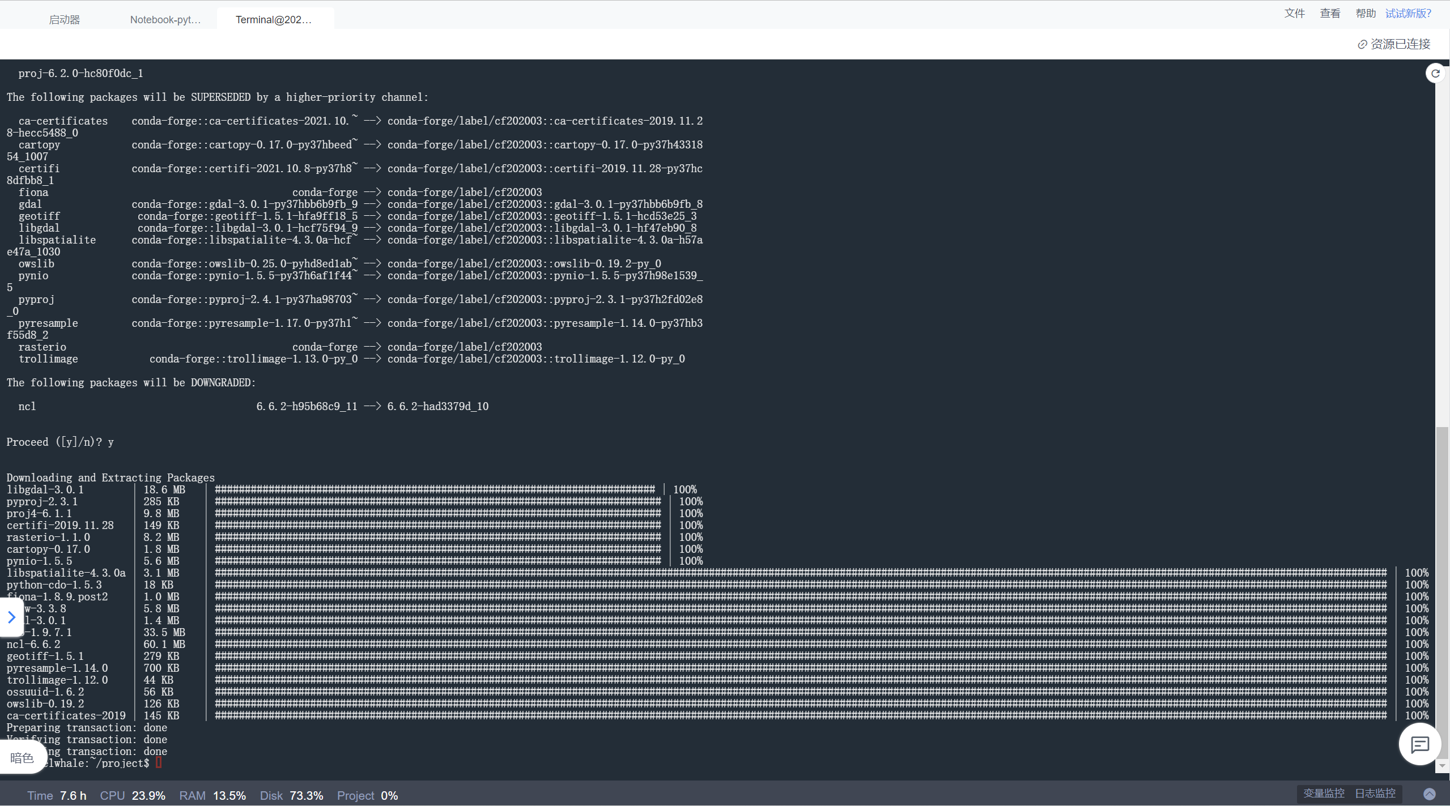Expand the left sidebar with chevron arrow
The height and width of the screenshot is (806, 1450).
click(11, 617)
